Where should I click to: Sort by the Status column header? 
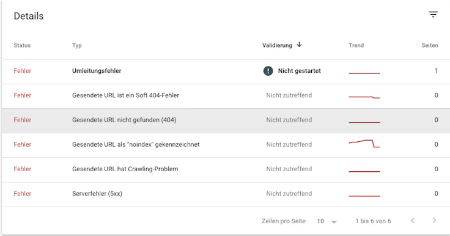click(22, 45)
